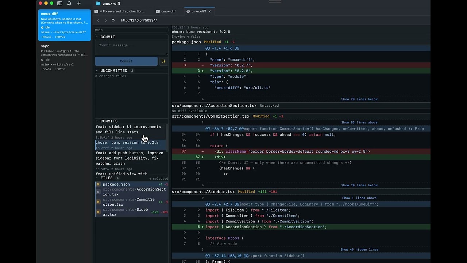Open Sidebar.tsx in files list
This screenshot has height=263, width=467.
pos(132,212)
